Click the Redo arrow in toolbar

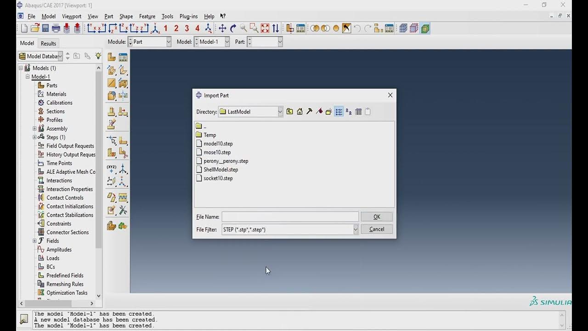point(367,29)
